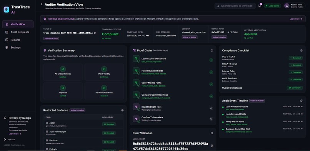Click the Revealed badge for Decision field

coord(109,142)
